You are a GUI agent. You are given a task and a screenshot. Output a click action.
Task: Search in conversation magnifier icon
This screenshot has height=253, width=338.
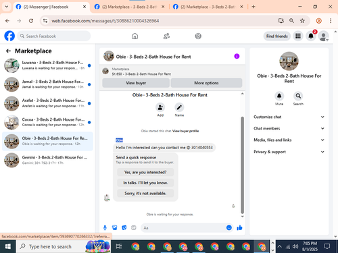[298, 96]
